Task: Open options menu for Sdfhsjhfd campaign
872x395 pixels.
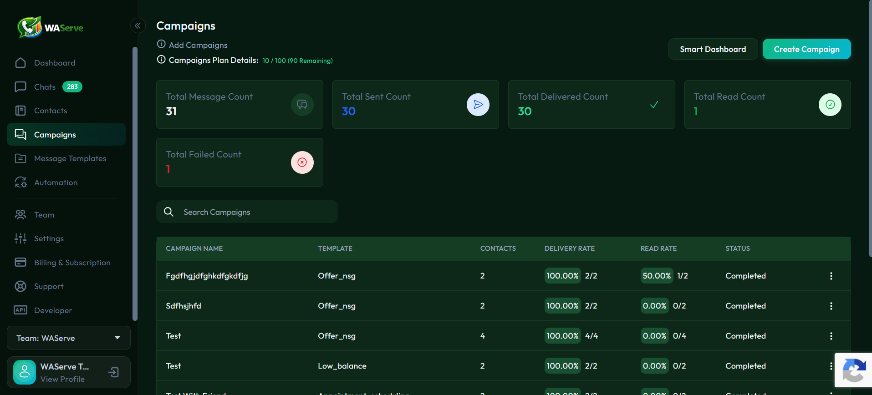Action: 831,306
